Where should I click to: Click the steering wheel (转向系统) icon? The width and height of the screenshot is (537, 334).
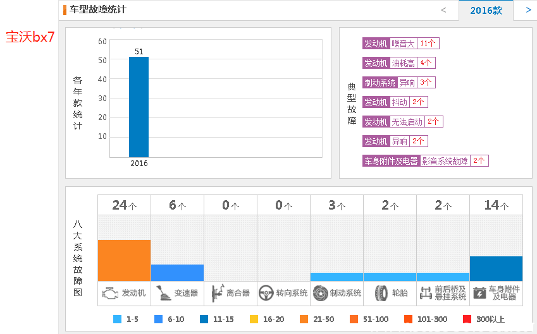[x=266, y=293]
